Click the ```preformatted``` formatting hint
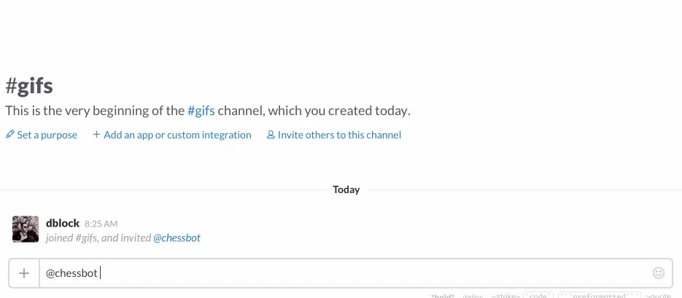The height and width of the screenshot is (298, 682). (x=600, y=296)
